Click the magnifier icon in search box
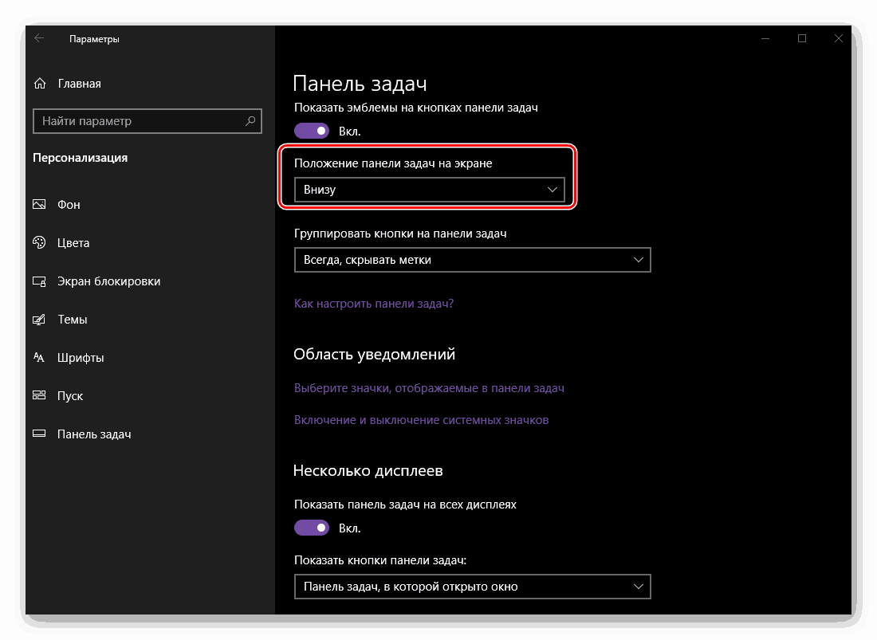 pos(250,120)
